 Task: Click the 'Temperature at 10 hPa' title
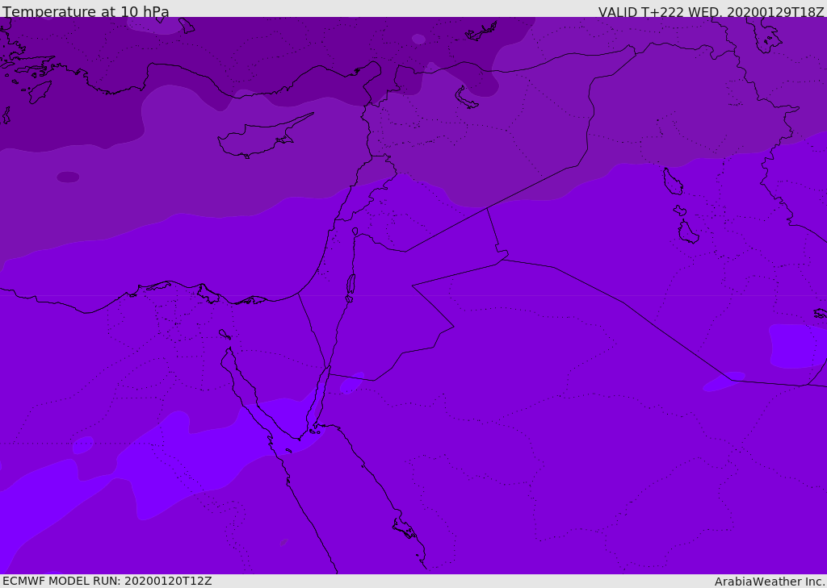(x=86, y=11)
